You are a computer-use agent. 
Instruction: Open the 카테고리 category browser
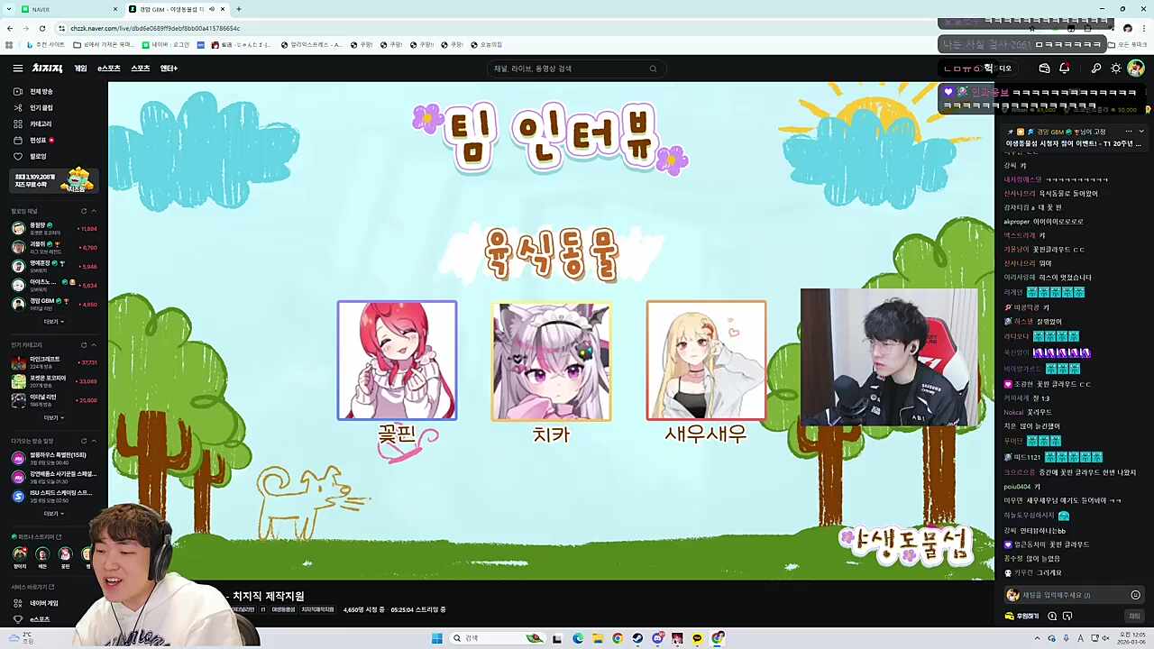click(40, 123)
